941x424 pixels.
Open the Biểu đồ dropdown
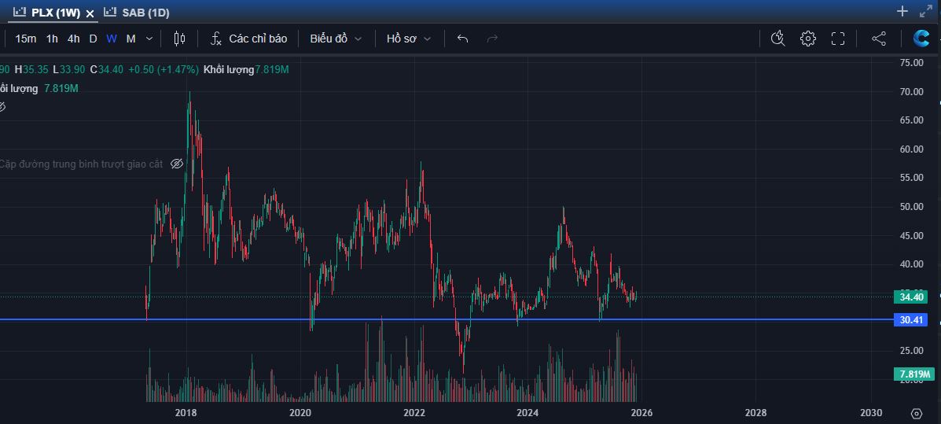pyautogui.click(x=336, y=39)
